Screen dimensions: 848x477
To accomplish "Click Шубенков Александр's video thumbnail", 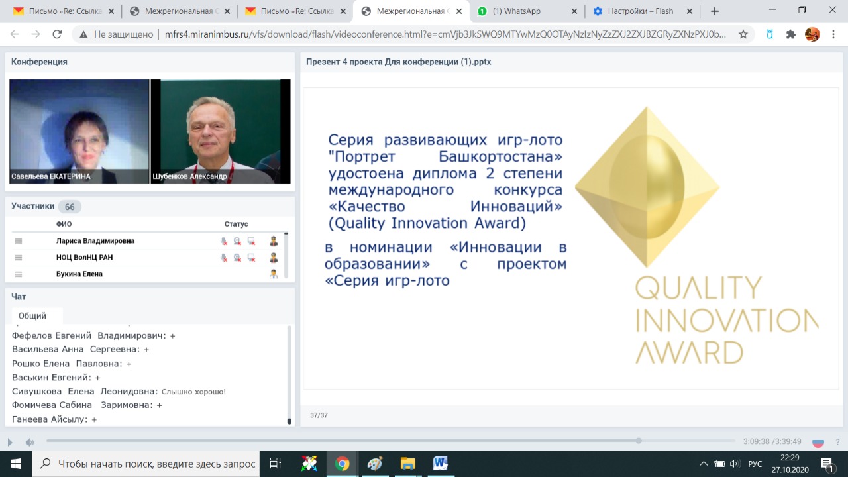I will [221, 131].
